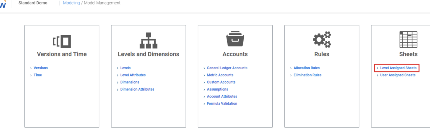Open Formula Validation page

click(x=222, y=104)
